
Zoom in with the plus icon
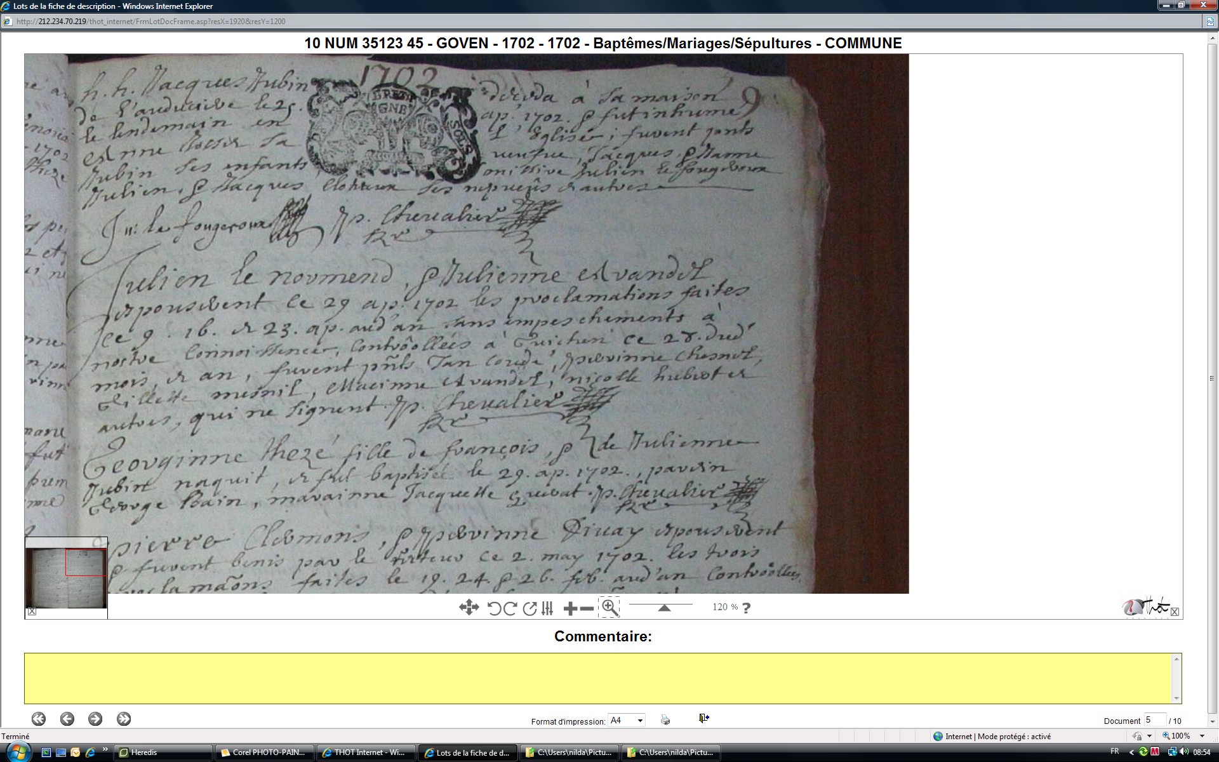coord(570,608)
